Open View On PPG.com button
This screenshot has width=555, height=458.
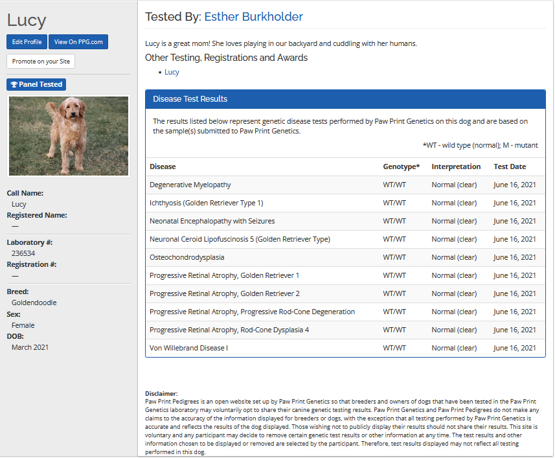(78, 42)
